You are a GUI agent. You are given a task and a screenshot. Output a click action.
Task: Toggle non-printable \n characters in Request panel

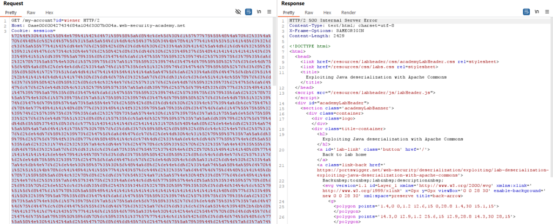click(259, 12)
